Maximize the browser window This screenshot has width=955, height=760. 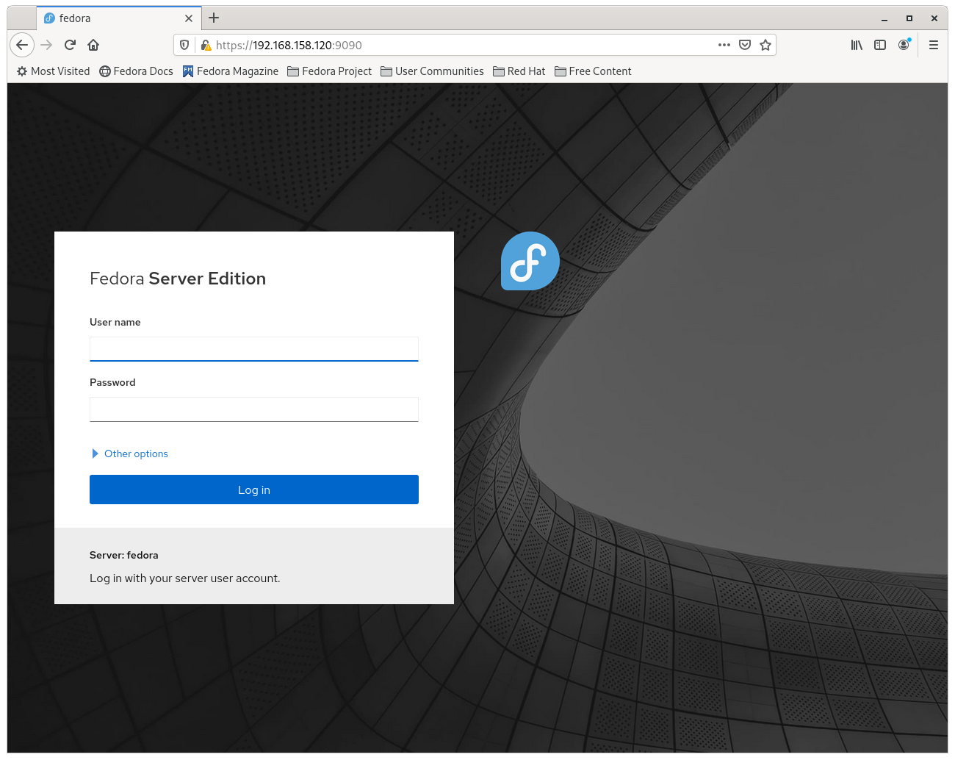(909, 18)
